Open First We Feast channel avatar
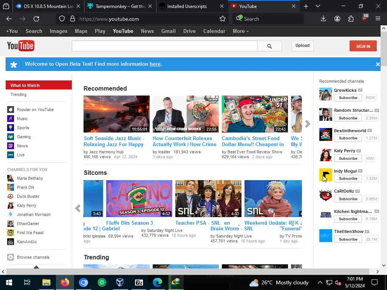The height and width of the screenshot is (290, 387). 10,233
